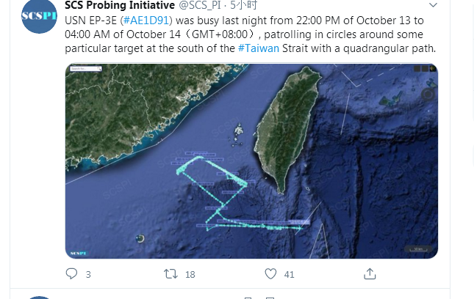Click the map search box
The height and width of the screenshot is (299, 474).
point(86,69)
